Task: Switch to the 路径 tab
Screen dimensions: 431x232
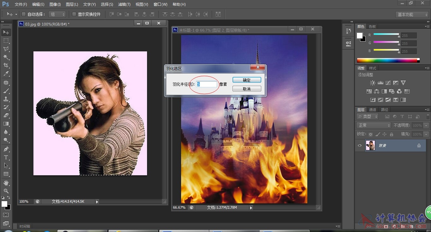Action: coord(385,110)
